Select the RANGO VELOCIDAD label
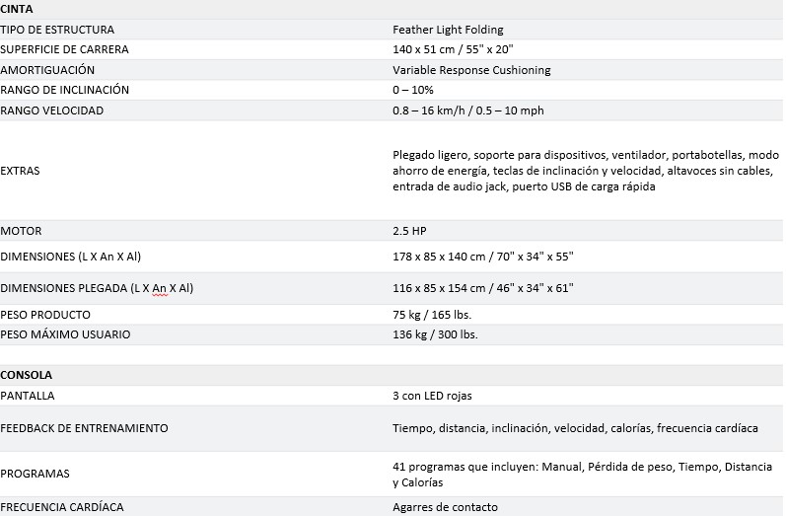 51,111
